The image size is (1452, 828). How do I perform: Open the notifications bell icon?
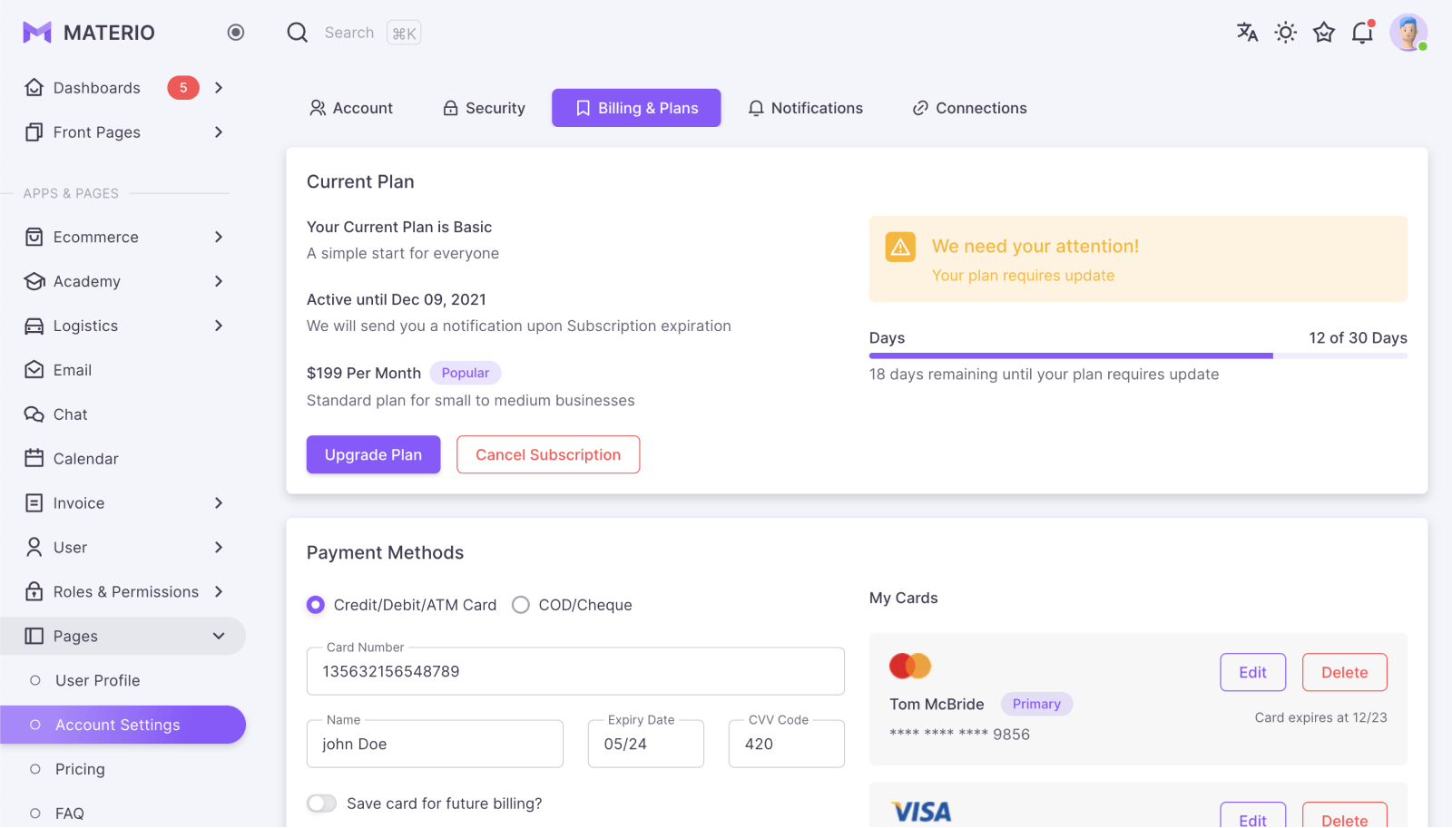[1362, 33]
